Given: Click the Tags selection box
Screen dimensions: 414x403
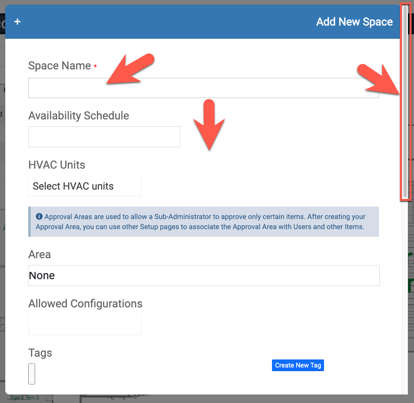Looking at the screenshot, I should pyautogui.click(x=31, y=374).
